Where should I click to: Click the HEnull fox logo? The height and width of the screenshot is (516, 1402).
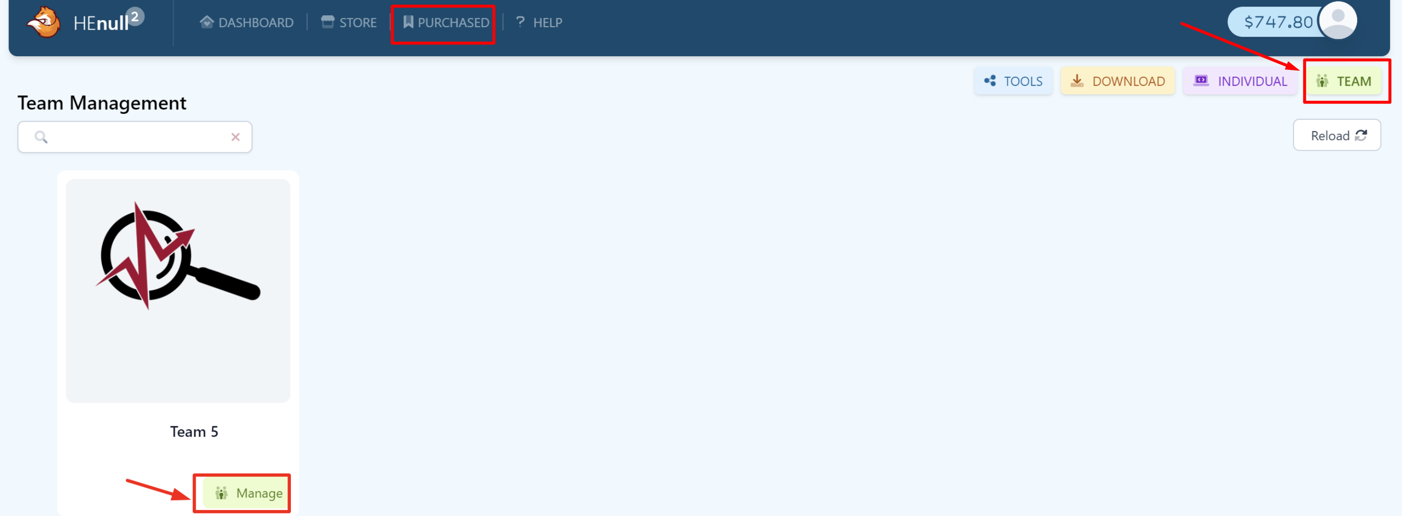[43, 22]
